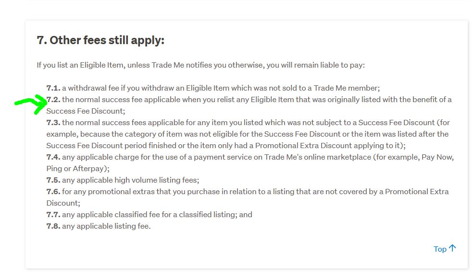The height and width of the screenshot is (279, 474).
Task: Select clause number 7.6.
Action: [53, 192]
